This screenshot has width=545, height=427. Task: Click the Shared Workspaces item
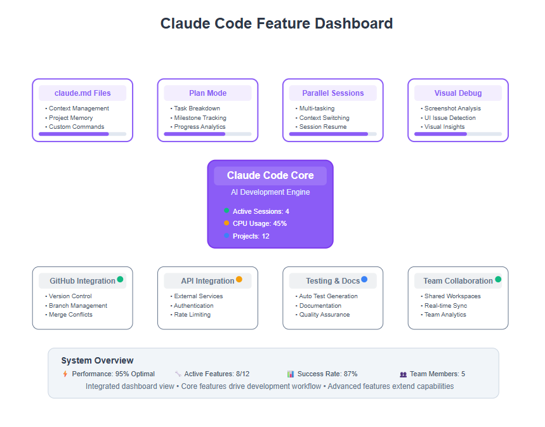coord(452,296)
